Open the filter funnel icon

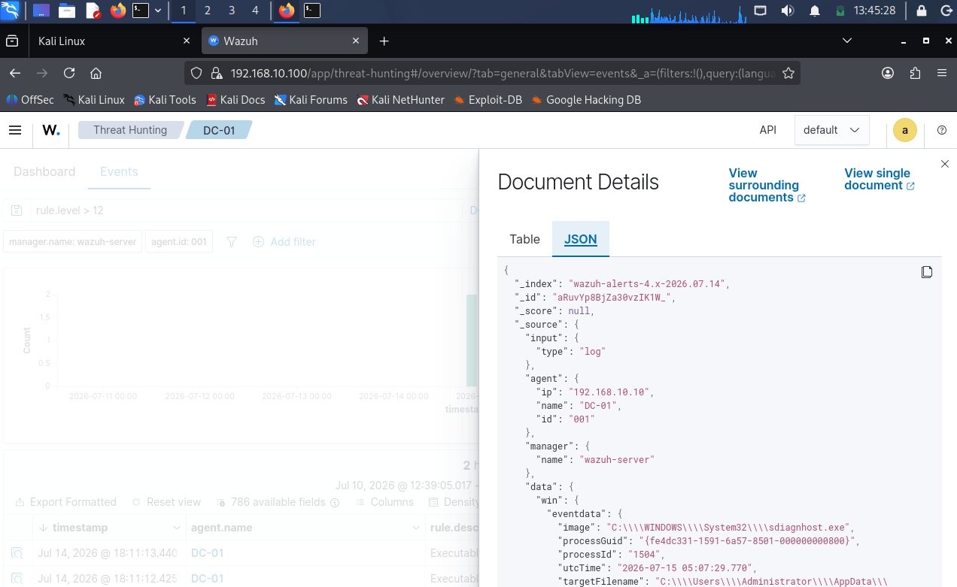[x=232, y=242]
